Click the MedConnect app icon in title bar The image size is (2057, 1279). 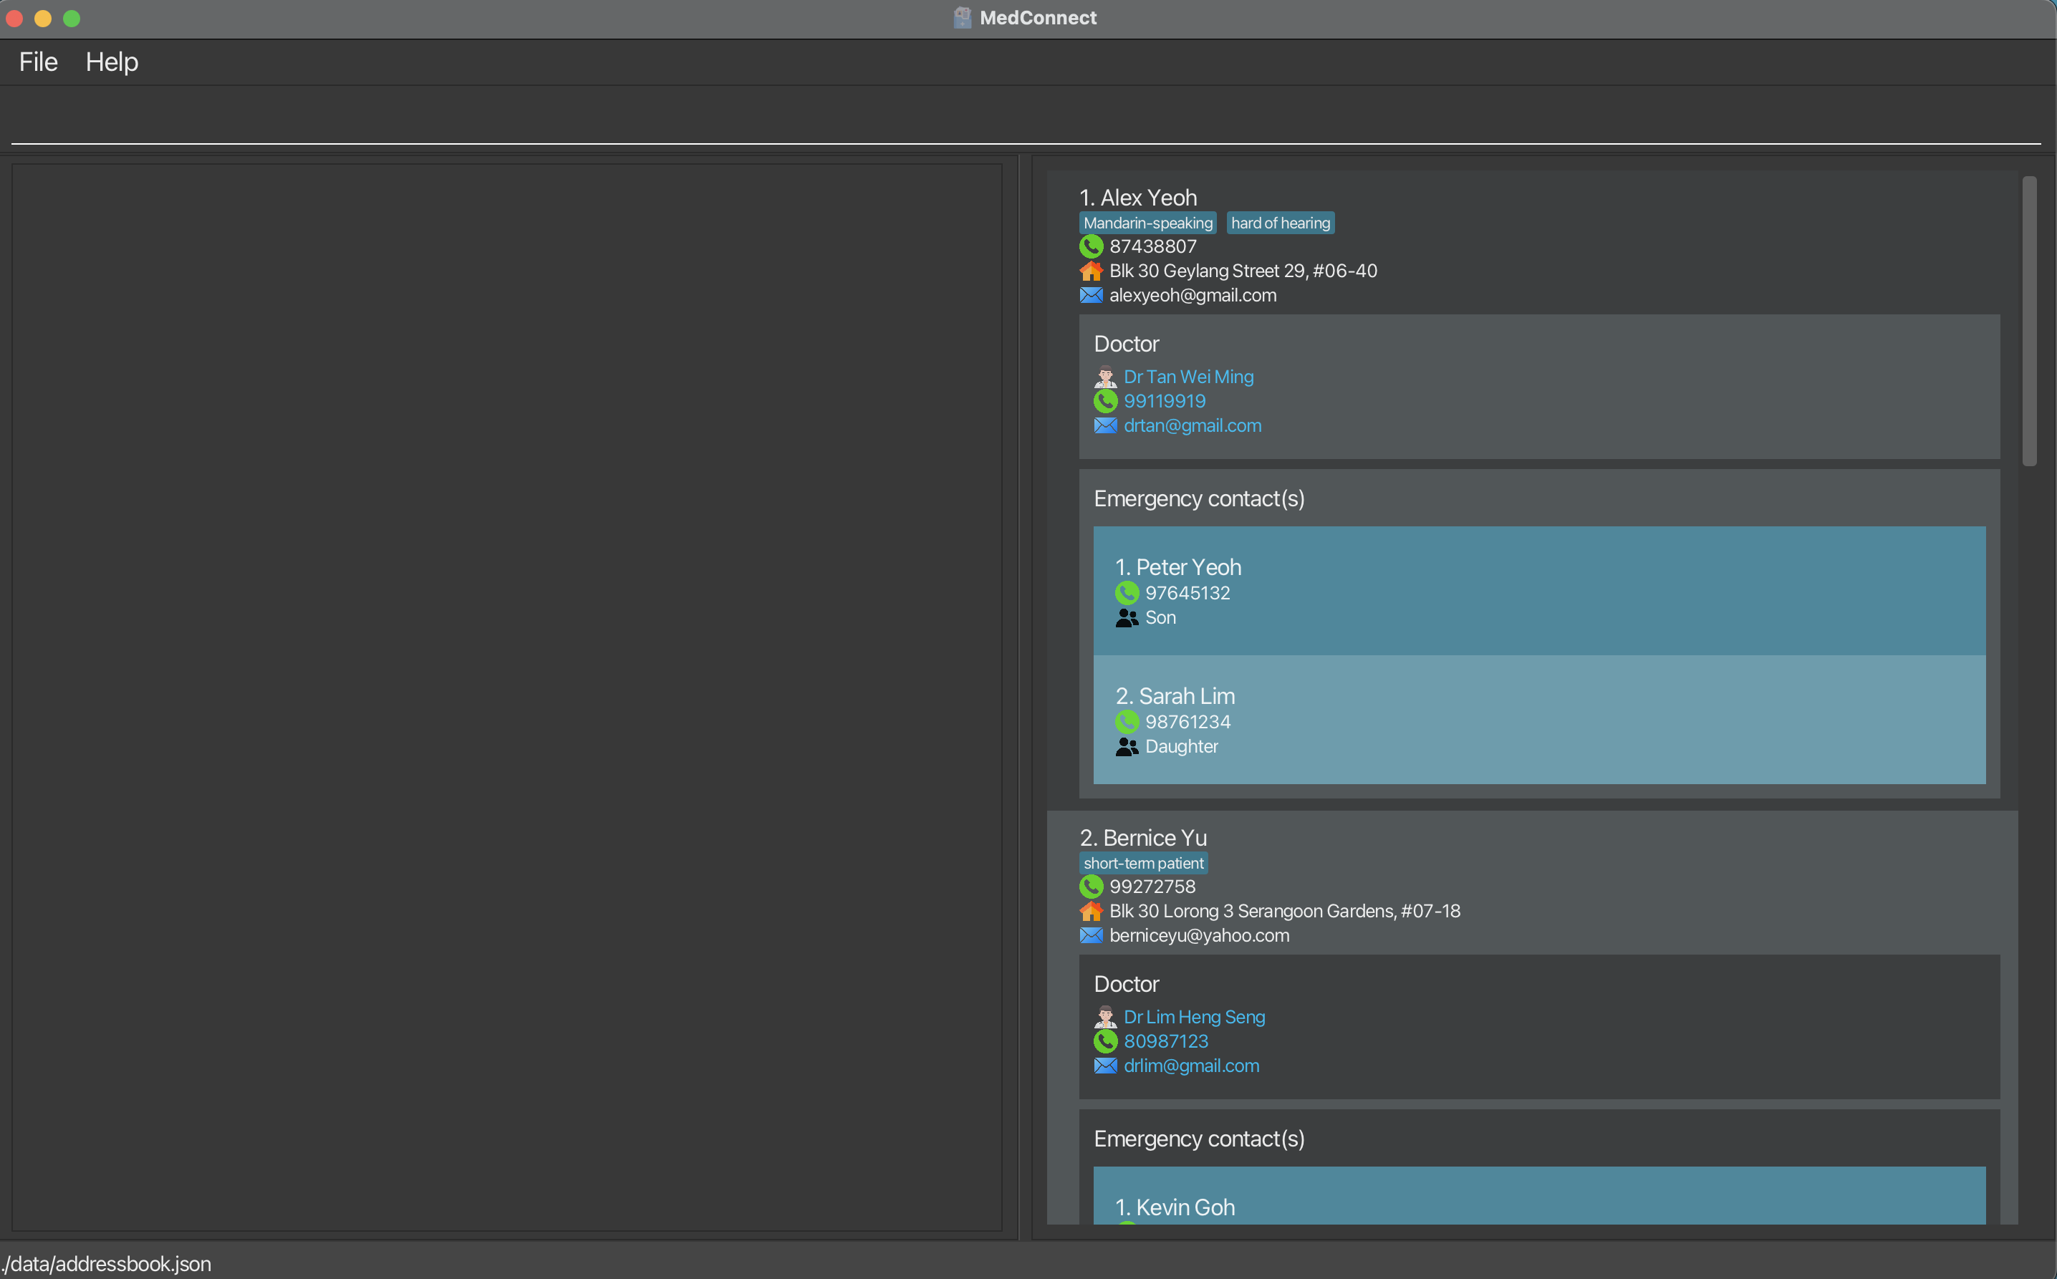pyautogui.click(x=963, y=18)
